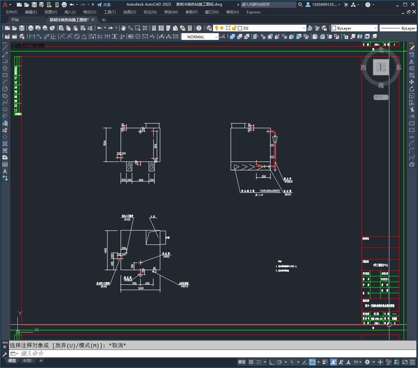418x368 pixels.
Task: Toggle annotation visibility in status bar
Action: (x=334, y=362)
